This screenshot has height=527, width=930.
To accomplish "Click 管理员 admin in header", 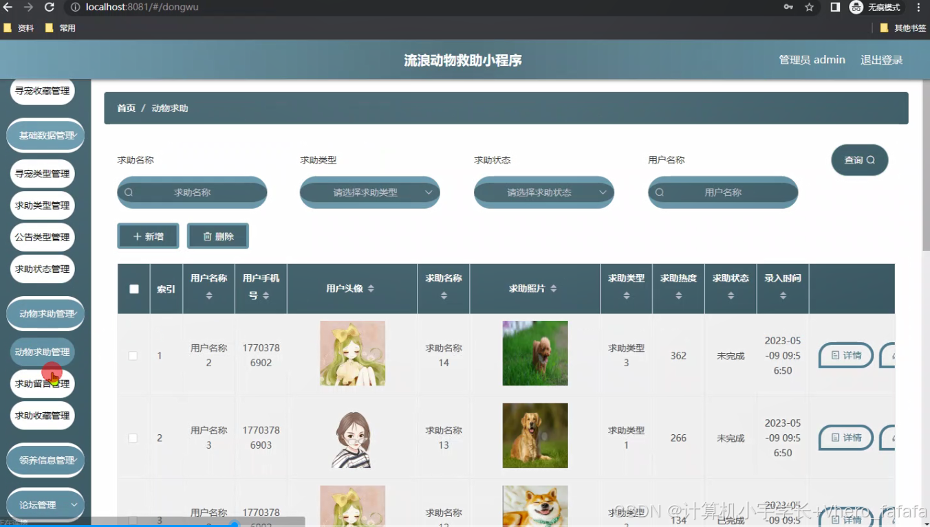I will (x=812, y=60).
